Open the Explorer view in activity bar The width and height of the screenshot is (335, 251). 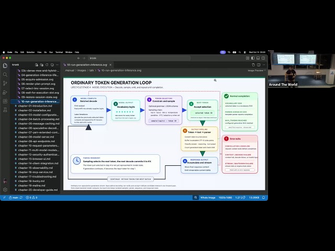click(x=5, y=65)
